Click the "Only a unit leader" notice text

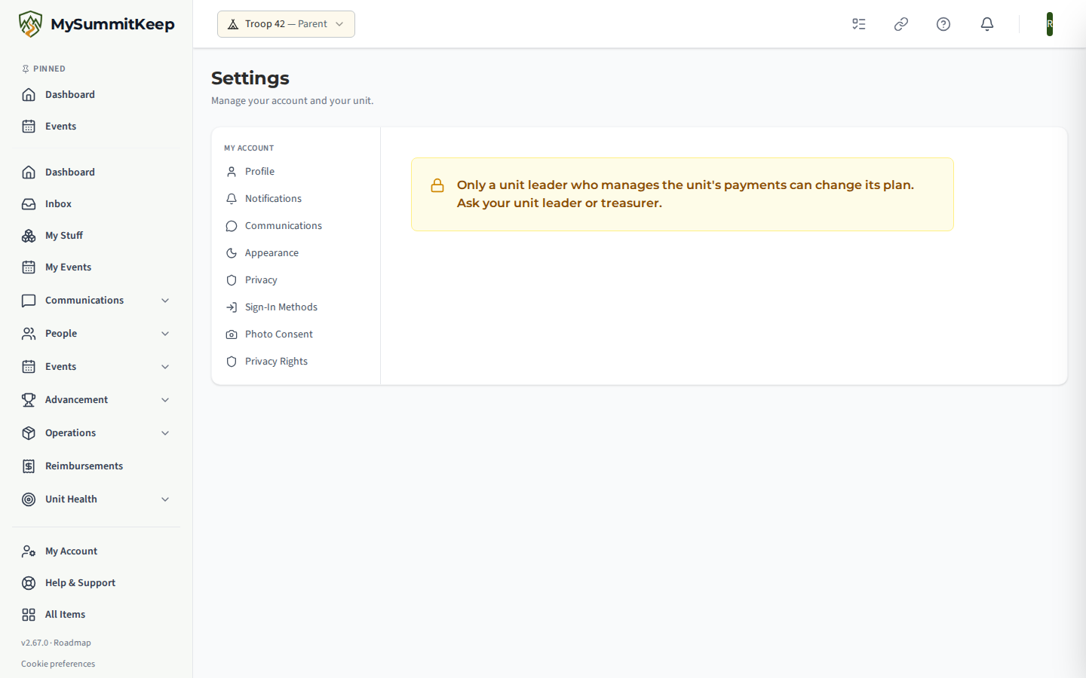tap(686, 194)
